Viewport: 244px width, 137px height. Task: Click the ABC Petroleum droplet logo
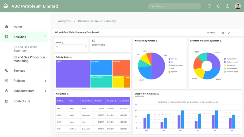pyautogui.click(x=6, y=6)
